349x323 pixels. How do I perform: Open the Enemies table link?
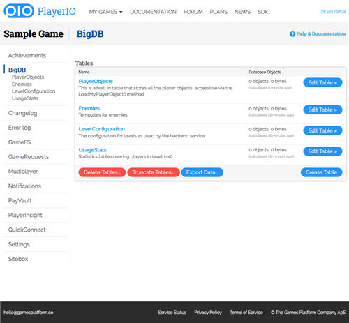coord(89,108)
